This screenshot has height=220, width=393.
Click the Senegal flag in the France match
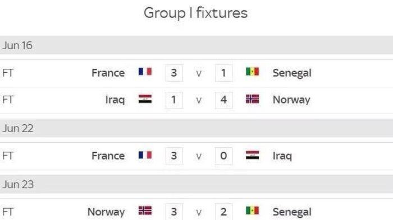coord(253,72)
